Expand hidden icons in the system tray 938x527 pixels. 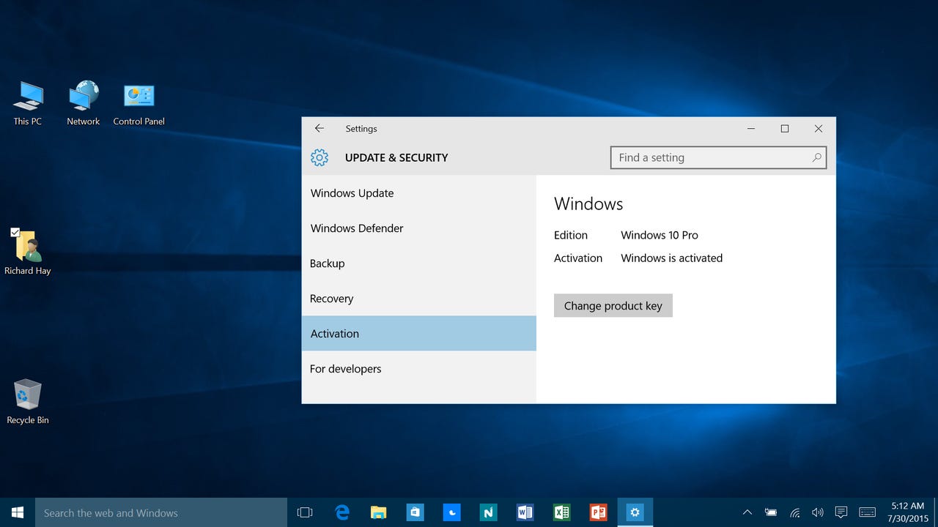(x=747, y=512)
